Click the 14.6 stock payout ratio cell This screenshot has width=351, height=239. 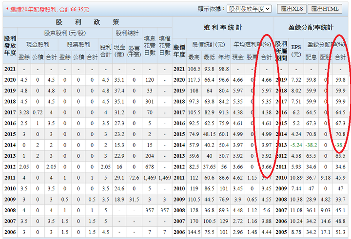coord(326,221)
